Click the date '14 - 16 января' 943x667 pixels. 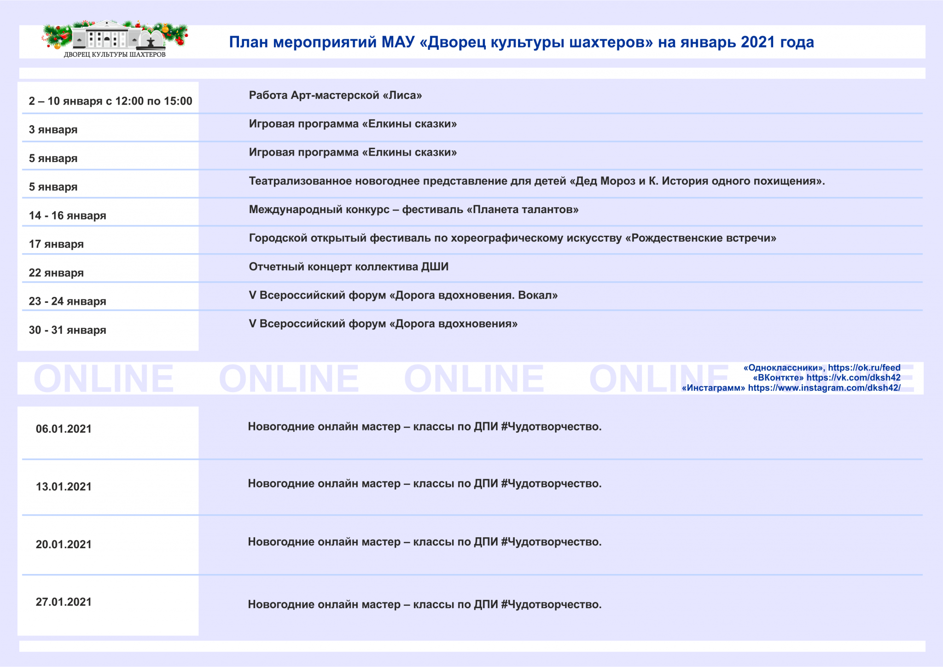67,215
